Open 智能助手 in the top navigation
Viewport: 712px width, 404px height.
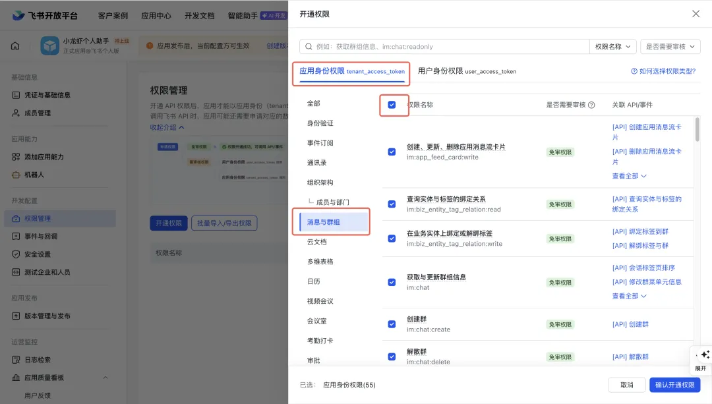point(243,16)
